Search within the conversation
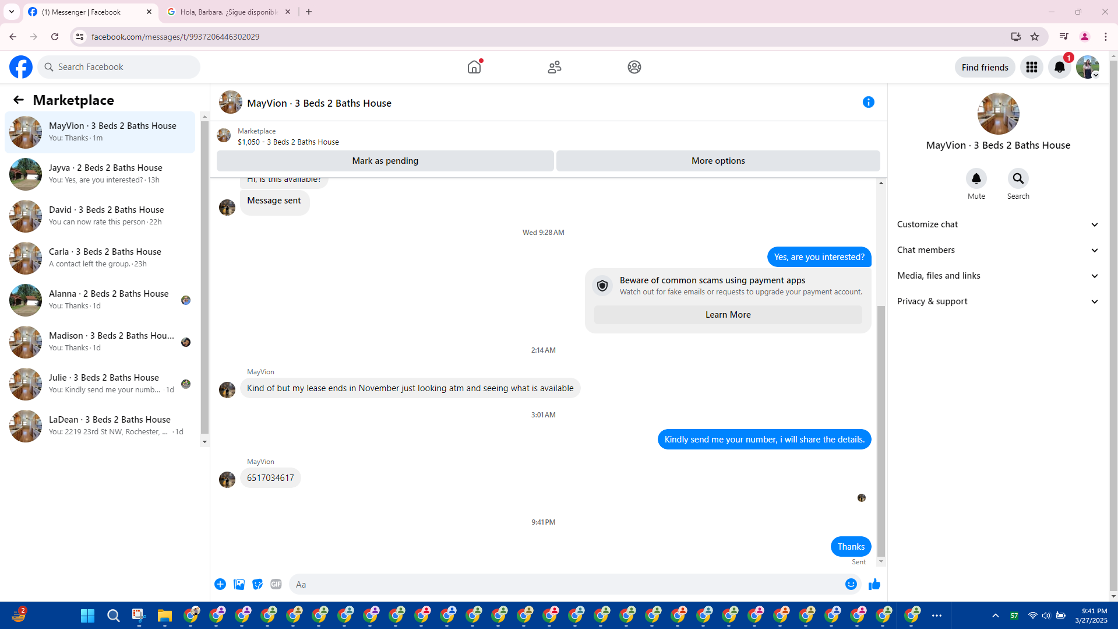Screen dimensions: 1118x629 coord(1018,178)
